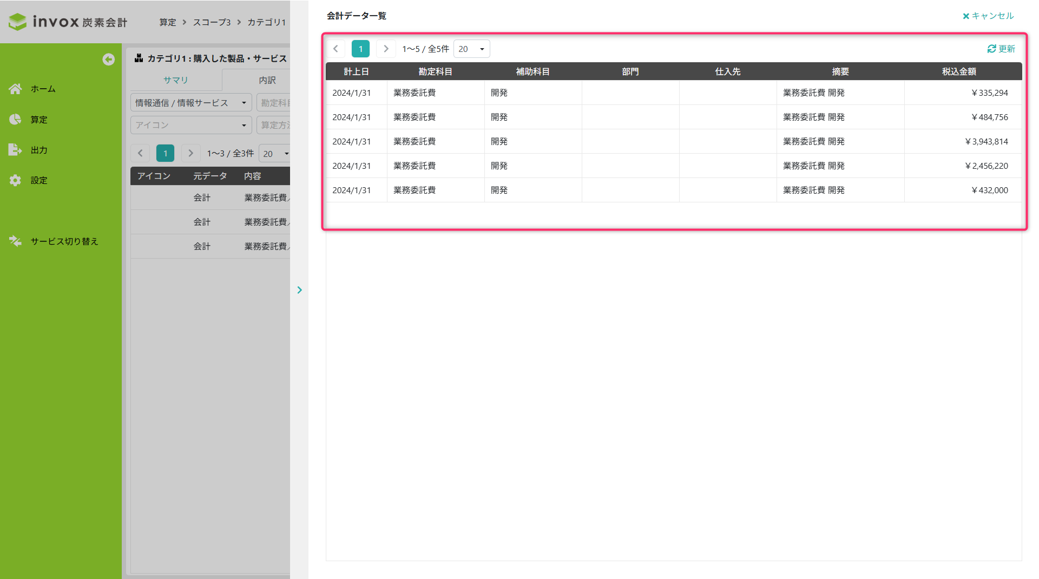Click the category boxes icon beside カテゴリ1 title
The width and height of the screenshot is (1039, 579).
(x=139, y=58)
